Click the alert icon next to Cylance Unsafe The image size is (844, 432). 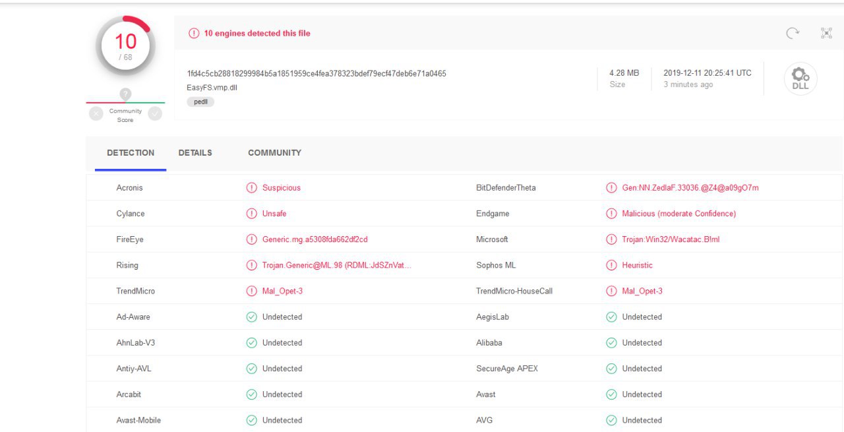click(251, 214)
